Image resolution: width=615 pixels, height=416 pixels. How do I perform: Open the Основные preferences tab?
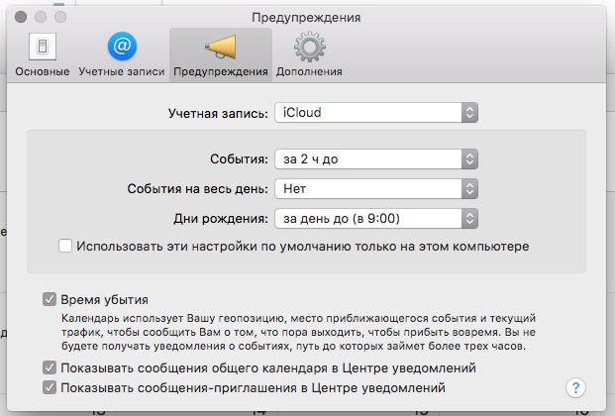point(43,54)
